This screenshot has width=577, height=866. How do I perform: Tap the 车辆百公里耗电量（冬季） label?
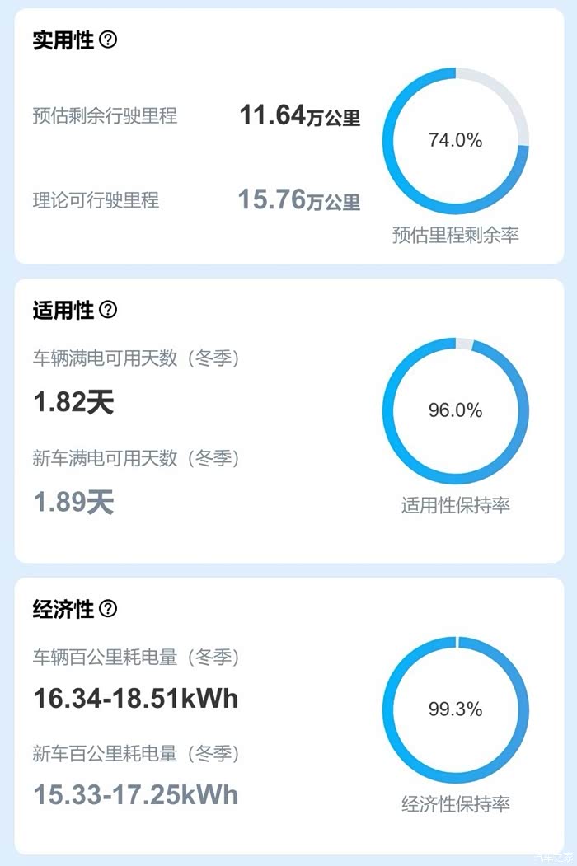pos(137,658)
